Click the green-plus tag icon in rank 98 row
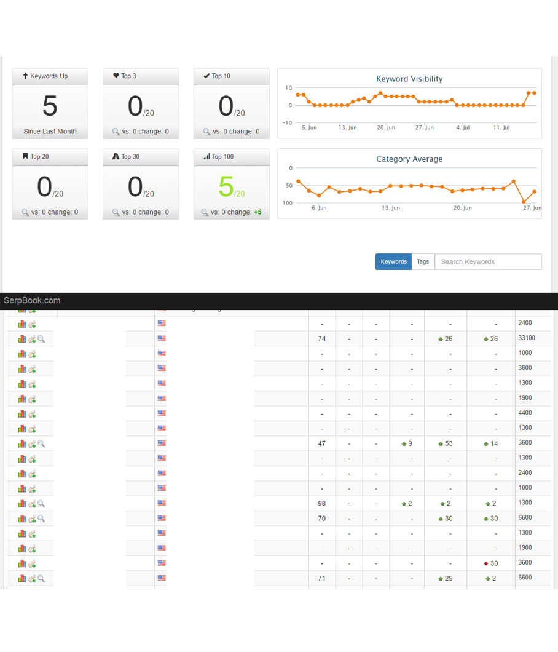Viewport: 558px width, 652px height. [x=32, y=504]
